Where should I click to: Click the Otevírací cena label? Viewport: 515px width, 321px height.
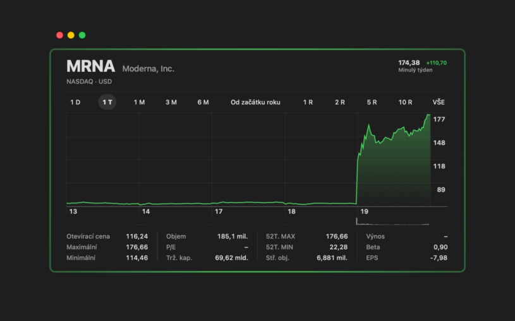tap(88, 236)
